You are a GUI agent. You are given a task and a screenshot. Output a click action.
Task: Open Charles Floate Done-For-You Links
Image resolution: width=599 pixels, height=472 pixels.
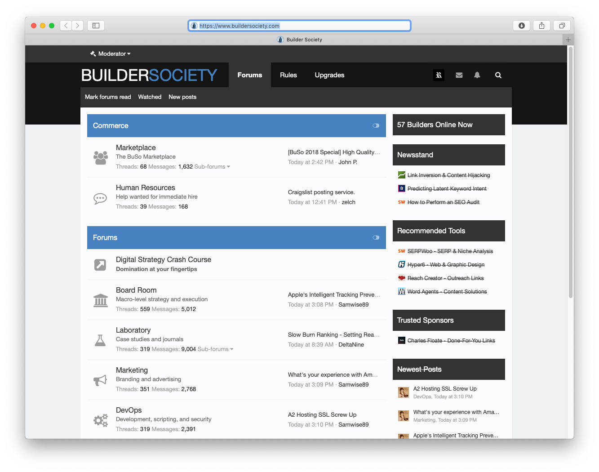tap(451, 341)
